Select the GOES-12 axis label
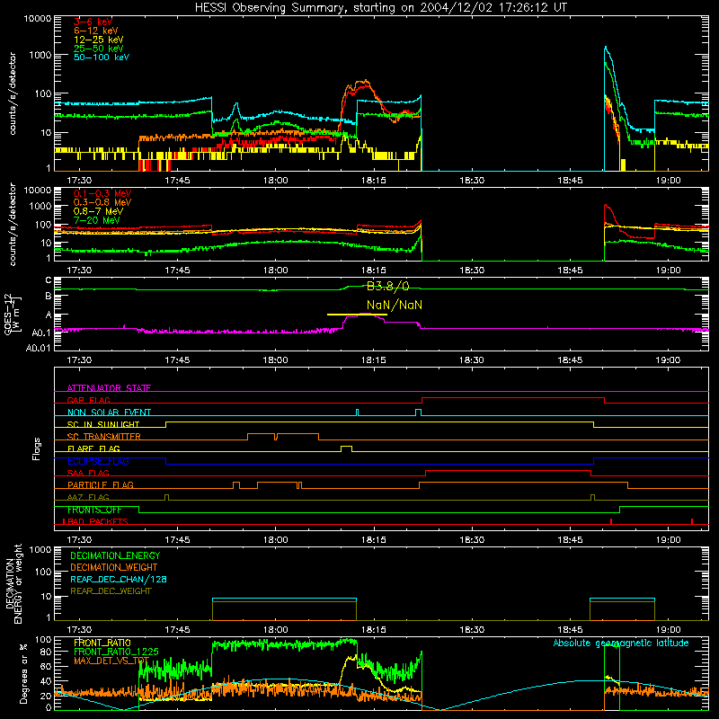Image resolution: width=719 pixels, height=719 pixels. (x=12, y=314)
